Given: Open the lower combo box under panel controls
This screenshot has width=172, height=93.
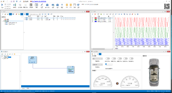Looking at the screenshot, I should [x=97, y=65].
